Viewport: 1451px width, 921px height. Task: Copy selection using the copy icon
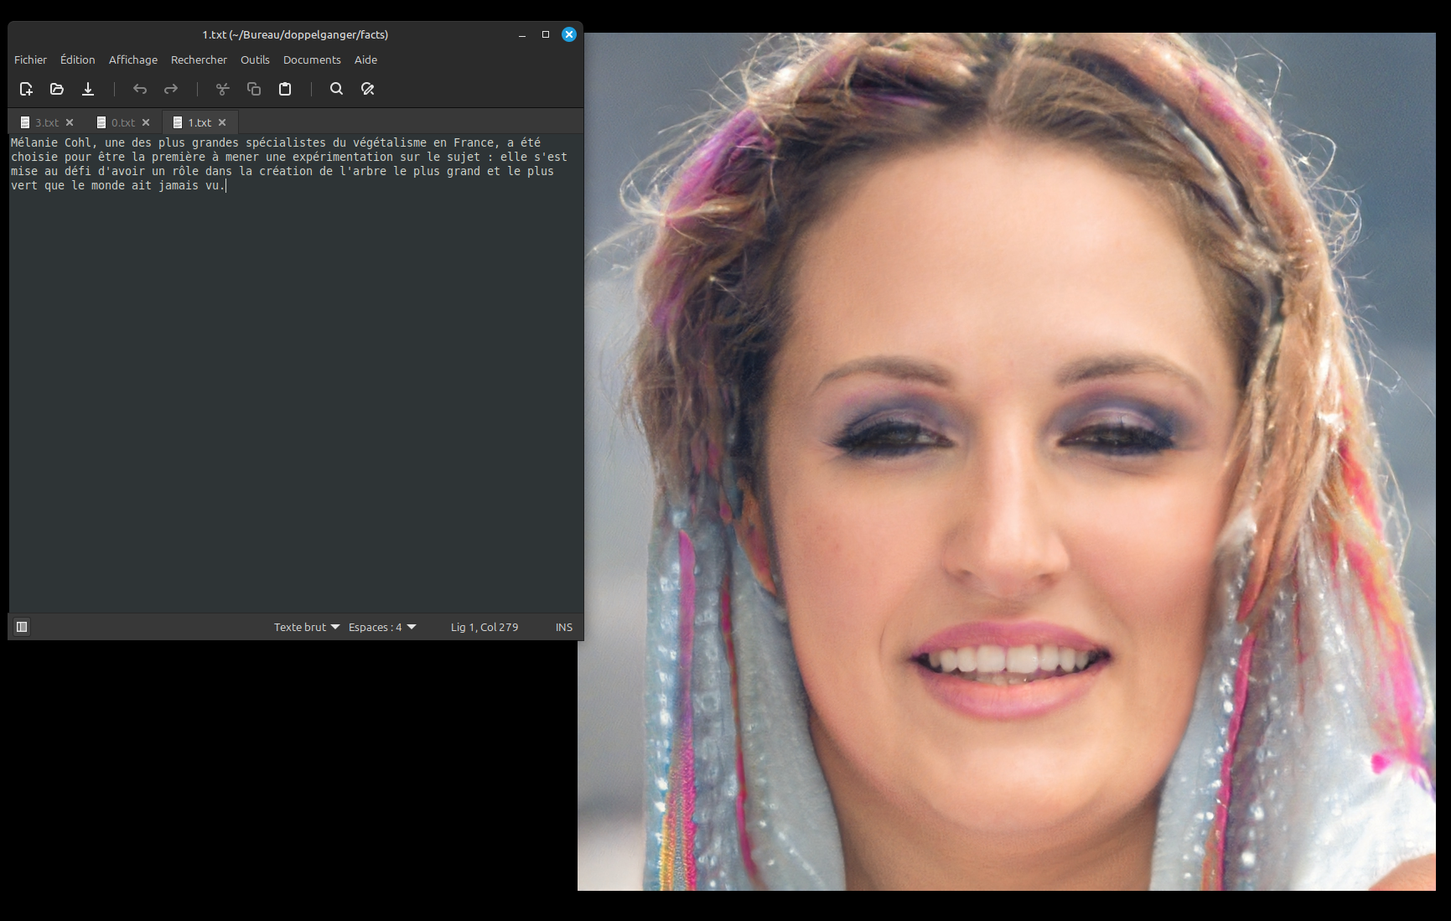(x=254, y=89)
